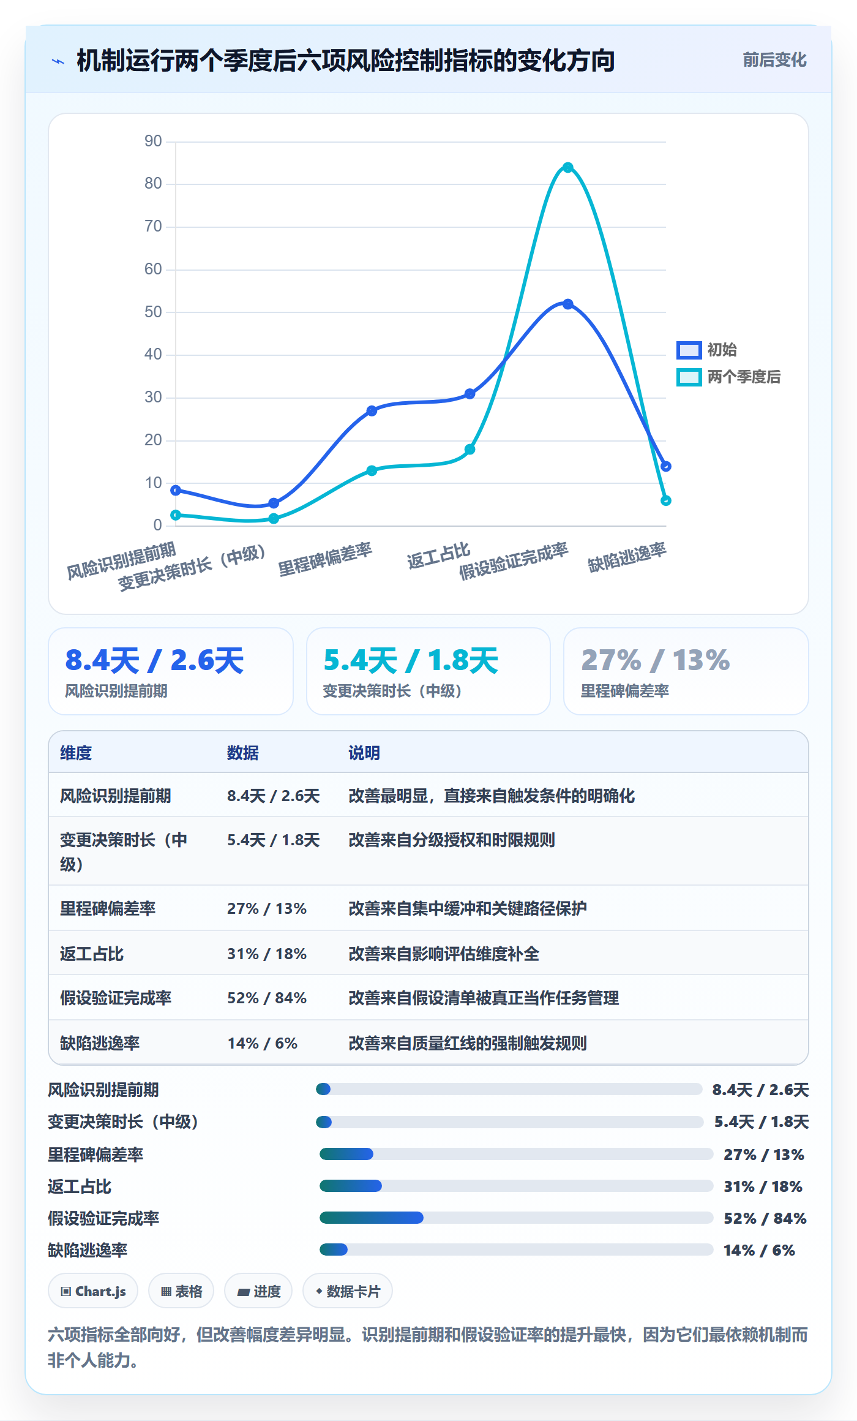Viewport: 857px width, 1421px height.
Task: Toggle the 初始 legend swatch
Action: (689, 350)
